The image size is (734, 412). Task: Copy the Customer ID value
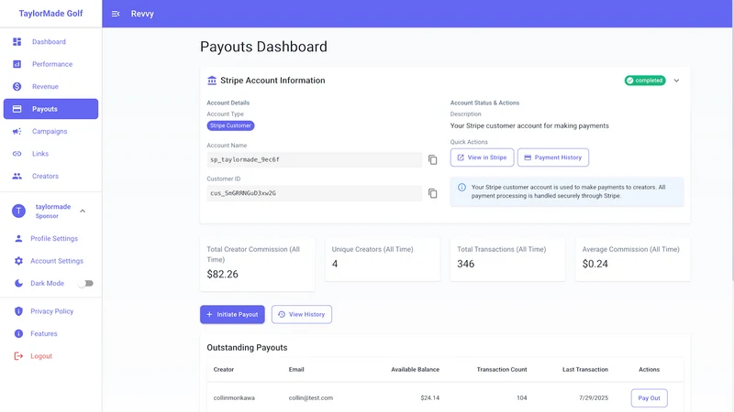pos(433,193)
